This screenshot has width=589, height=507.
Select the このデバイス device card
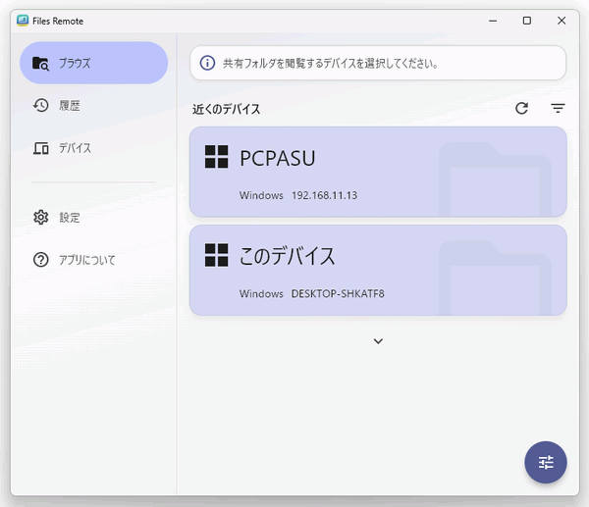pos(378,271)
